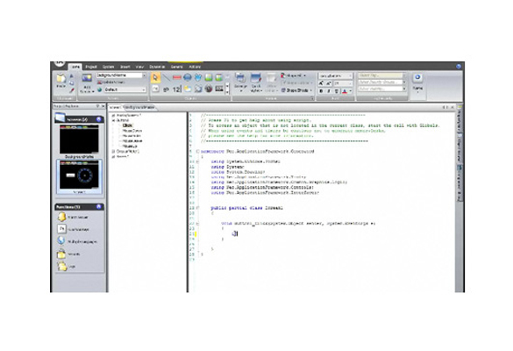Open the Project ribbon tab
The height and width of the screenshot is (351, 513).
(91, 67)
